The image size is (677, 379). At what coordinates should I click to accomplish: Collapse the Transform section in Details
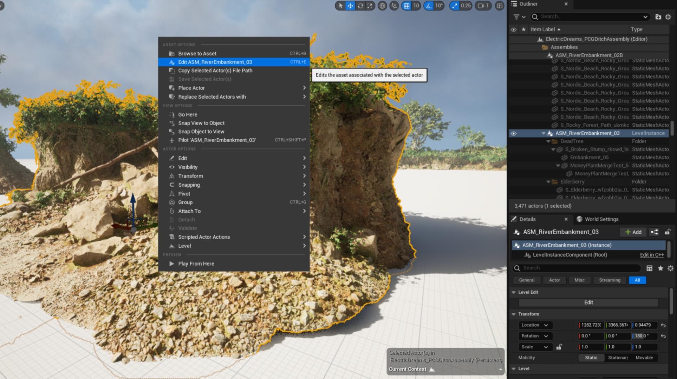[514, 314]
